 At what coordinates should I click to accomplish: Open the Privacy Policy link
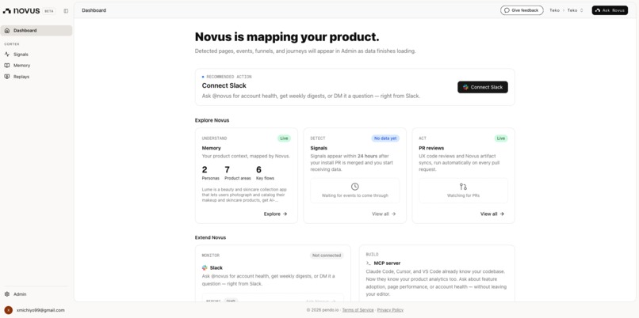tap(390, 310)
